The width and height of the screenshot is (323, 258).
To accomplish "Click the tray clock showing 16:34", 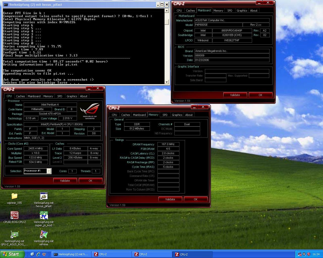I will tap(316, 254).
